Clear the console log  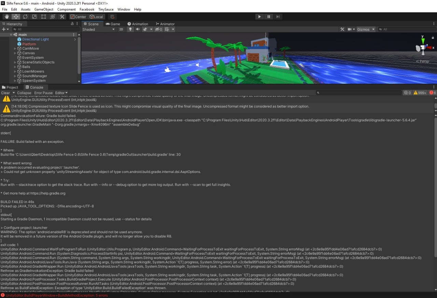pos(5,93)
